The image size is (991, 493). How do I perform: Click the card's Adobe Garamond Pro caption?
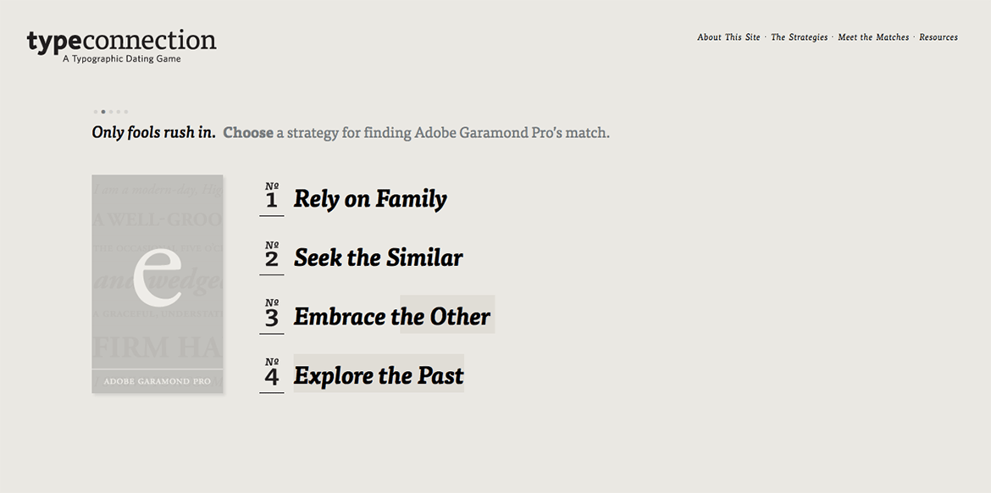tap(158, 381)
